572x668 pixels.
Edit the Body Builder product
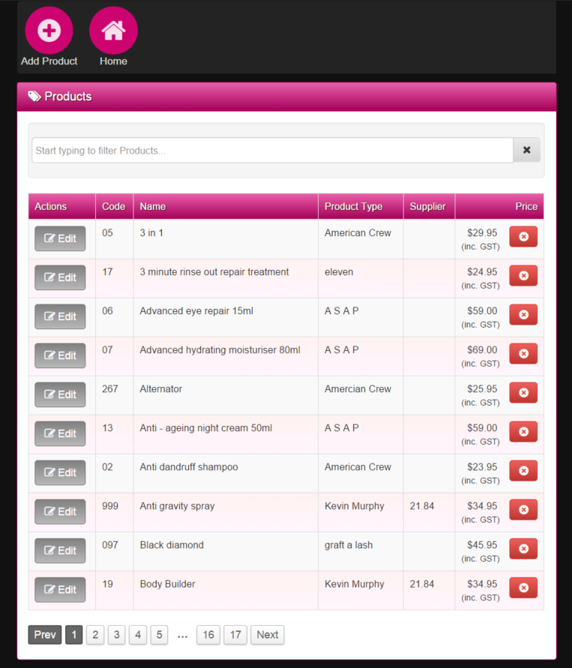(x=60, y=589)
